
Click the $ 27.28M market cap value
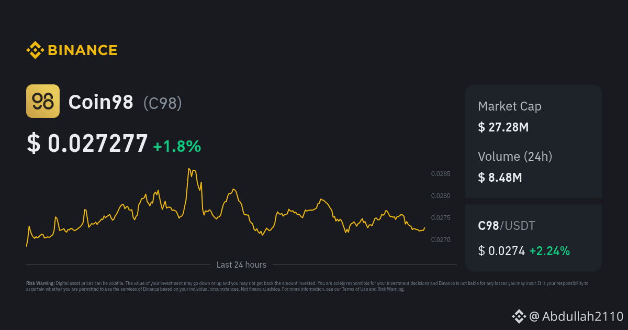pyautogui.click(x=503, y=127)
